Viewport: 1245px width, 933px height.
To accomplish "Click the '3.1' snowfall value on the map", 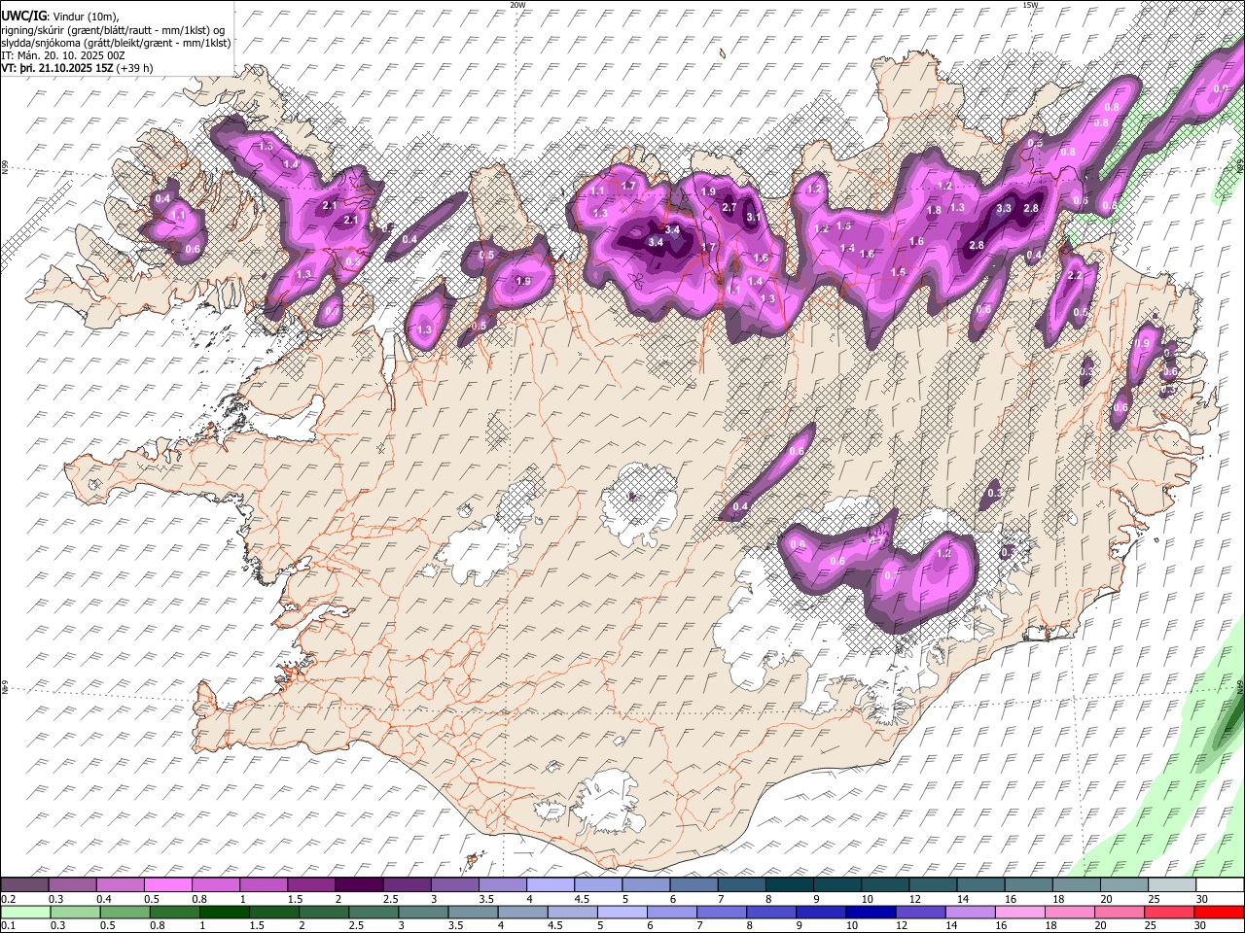I will point(753,218).
